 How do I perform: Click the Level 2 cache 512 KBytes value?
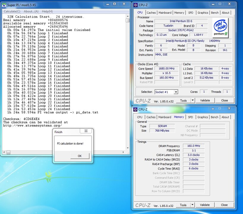click(x=206, y=78)
